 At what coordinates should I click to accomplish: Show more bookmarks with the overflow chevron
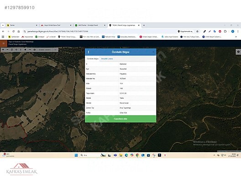pyautogui.click(x=236, y=37)
